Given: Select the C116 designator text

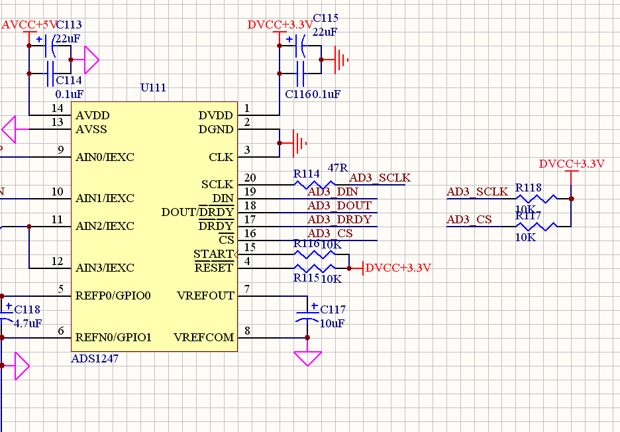Looking at the screenshot, I should (x=298, y=94).
